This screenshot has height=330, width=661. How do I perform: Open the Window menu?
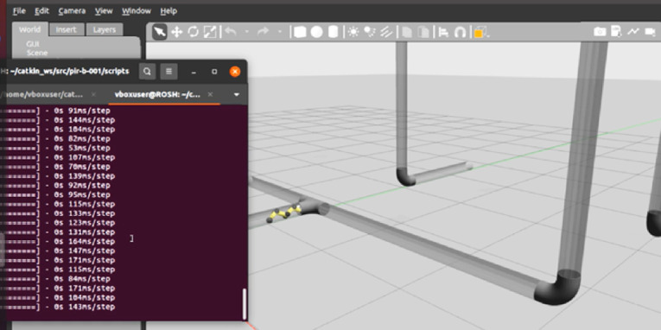click(x=137, y=11)
